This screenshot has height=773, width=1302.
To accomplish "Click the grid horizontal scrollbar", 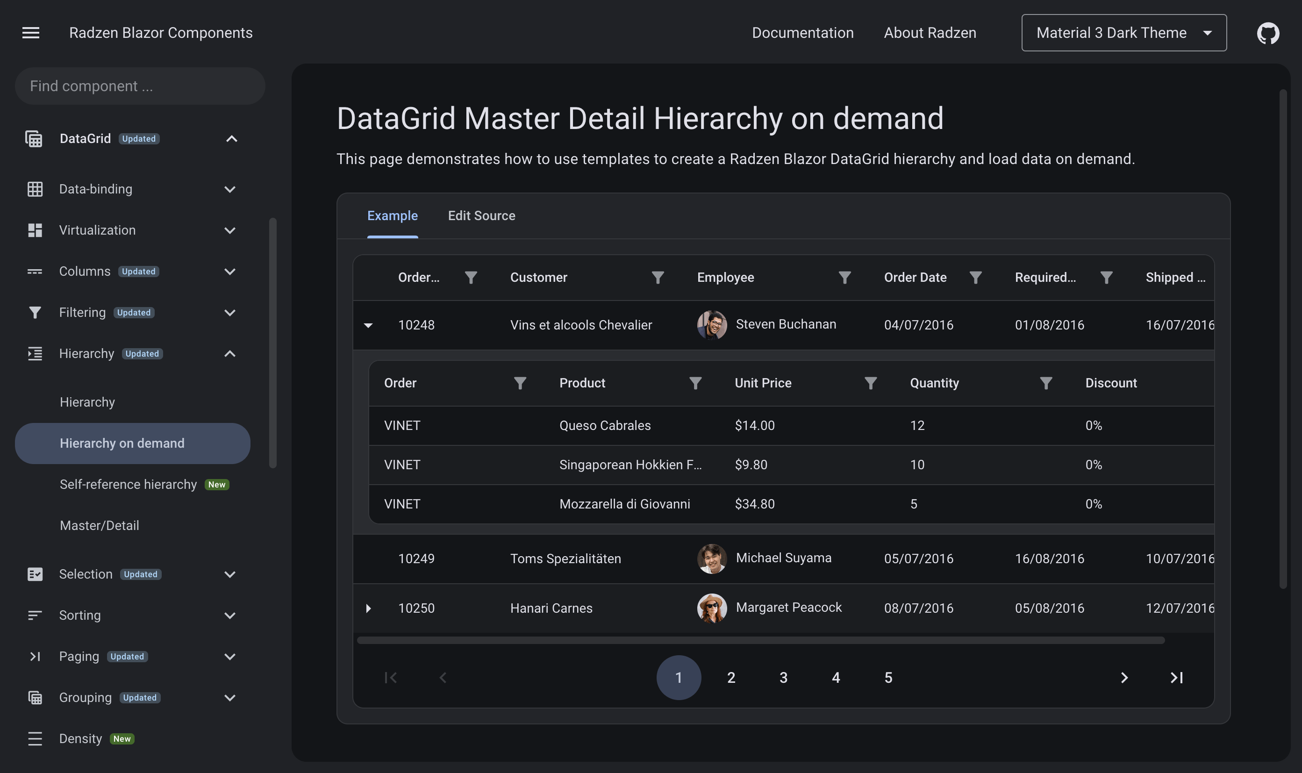I will coord(760,640).
